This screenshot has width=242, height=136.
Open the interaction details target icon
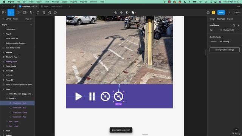[x=234, y=25]
